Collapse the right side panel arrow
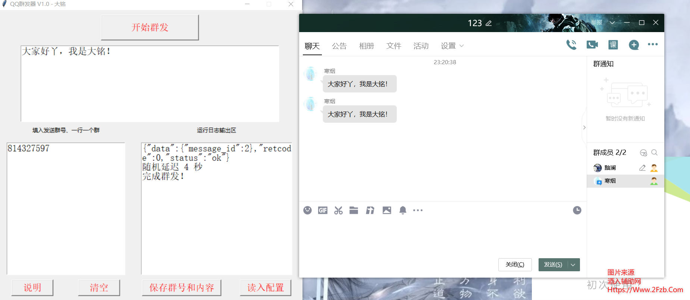 pyautogui.click(x=584, y=128)
